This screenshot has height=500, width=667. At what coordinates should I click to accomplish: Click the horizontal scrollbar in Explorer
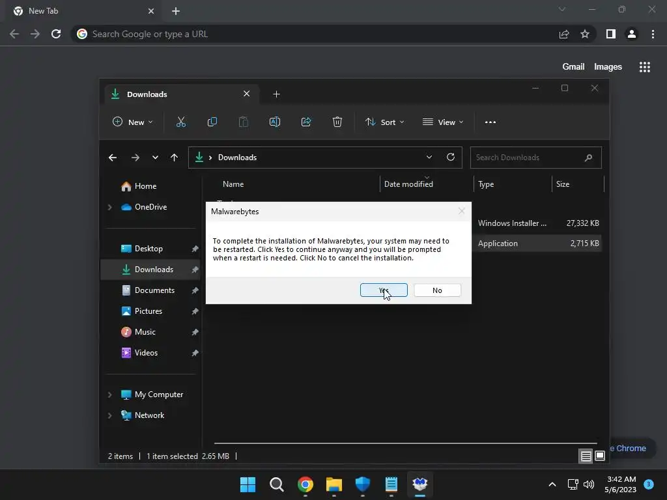[x=405, y=443]
